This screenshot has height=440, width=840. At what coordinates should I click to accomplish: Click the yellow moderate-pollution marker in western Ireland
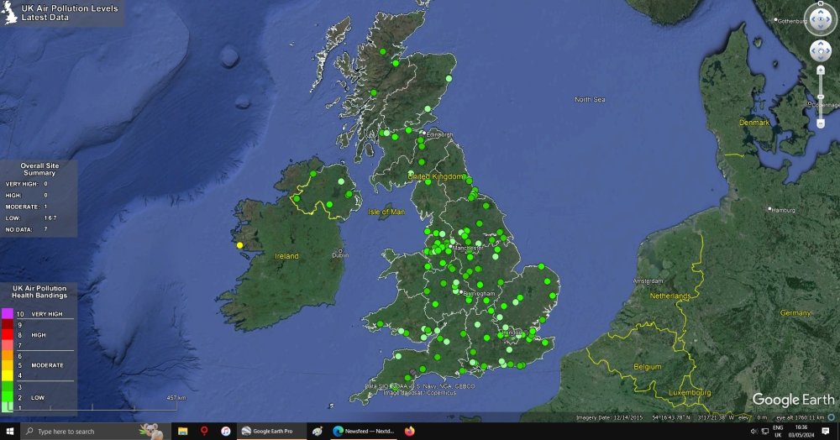pos(240,245)
